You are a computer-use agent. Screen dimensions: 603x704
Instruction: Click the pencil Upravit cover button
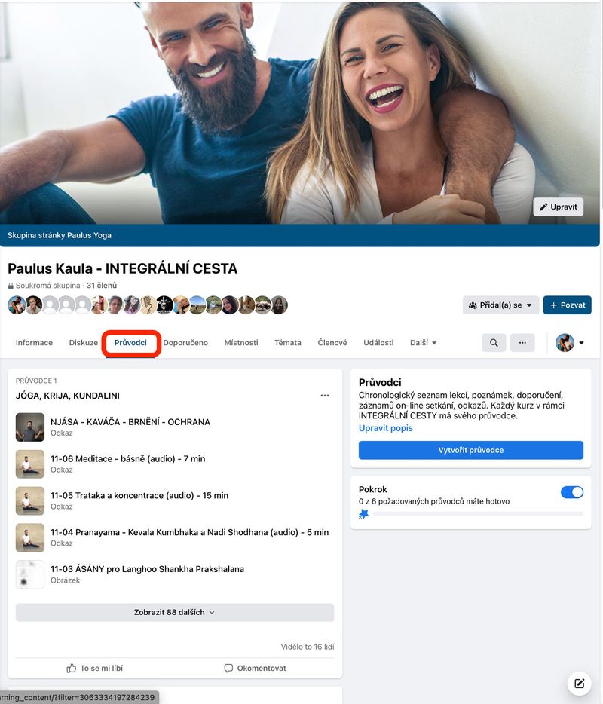coord(558,207)
